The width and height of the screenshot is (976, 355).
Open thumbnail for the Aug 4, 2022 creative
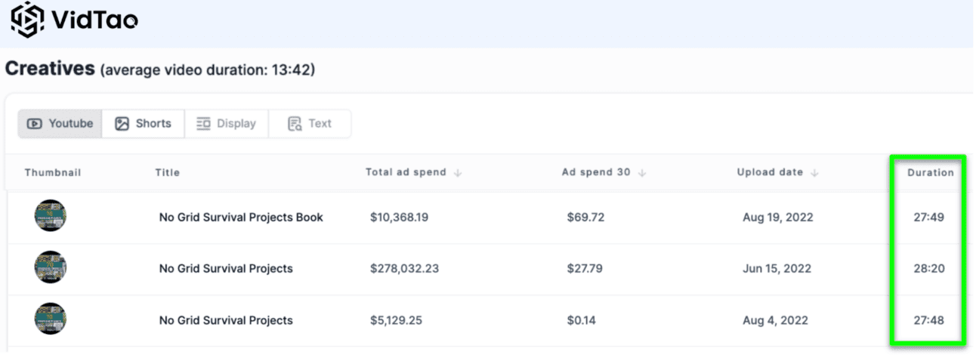point(51,319)
